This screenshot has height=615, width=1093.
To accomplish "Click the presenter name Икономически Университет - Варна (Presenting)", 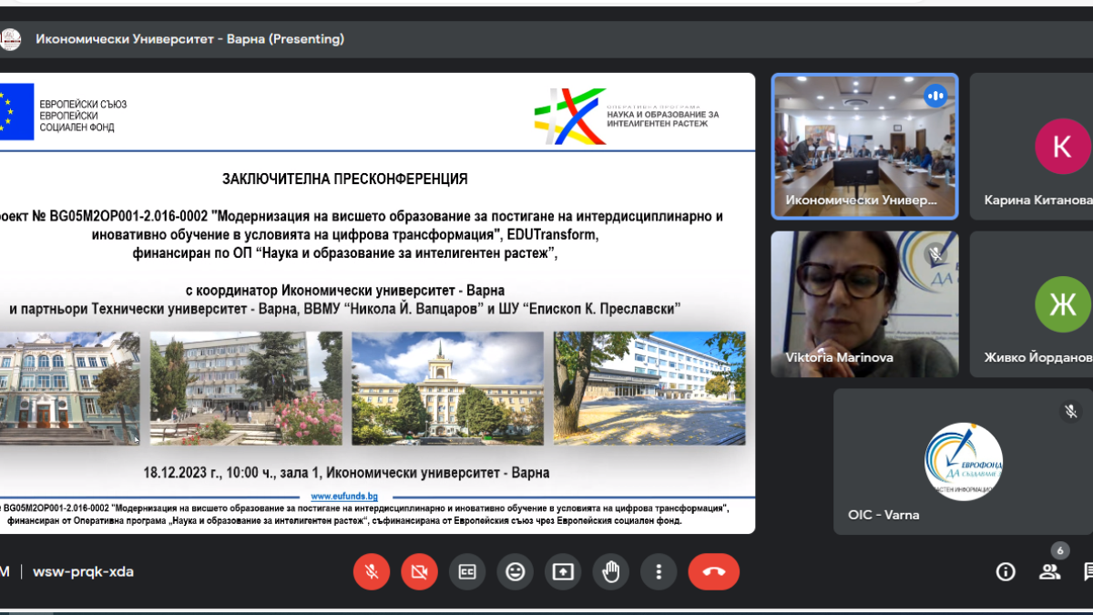I will point(189,39).
